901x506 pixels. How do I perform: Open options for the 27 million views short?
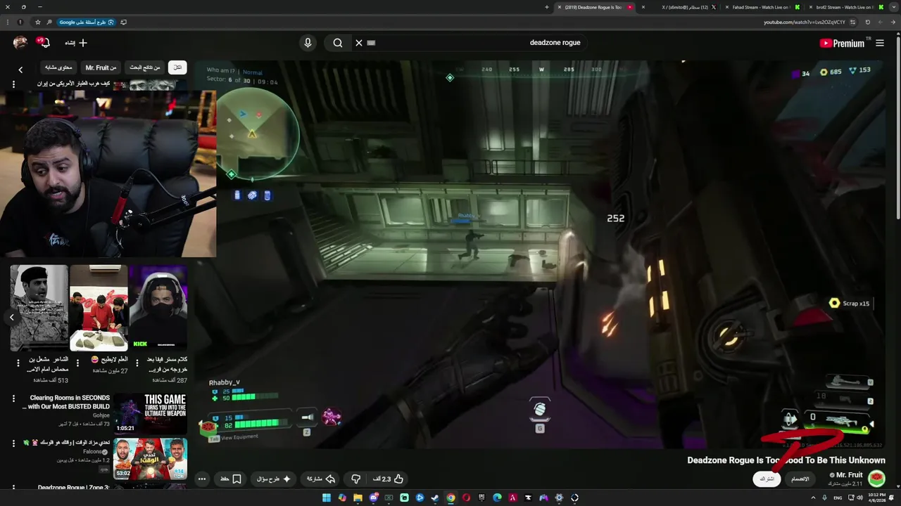tap(78, 363)
